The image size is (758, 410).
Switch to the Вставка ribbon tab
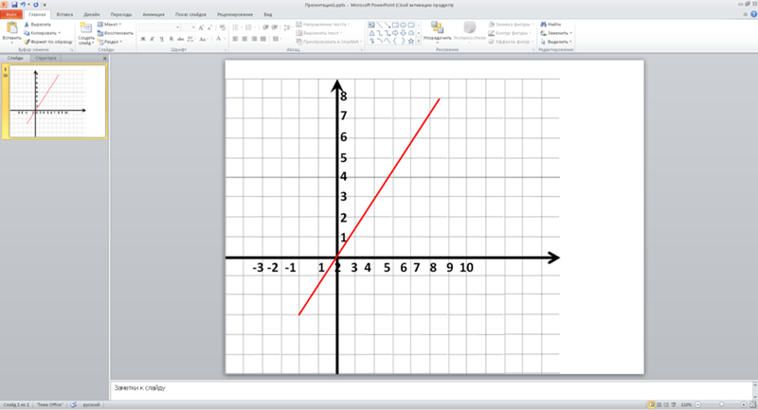pyautogui.click(x=64, y=14)
